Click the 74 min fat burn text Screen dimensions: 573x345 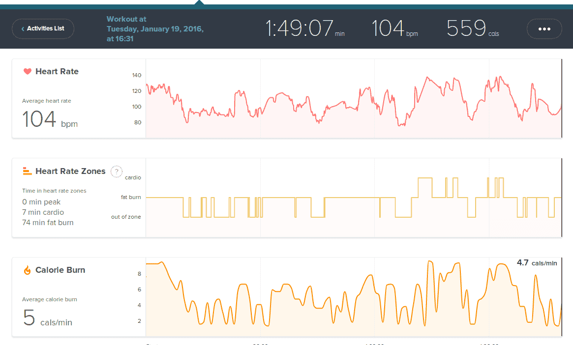tap(48, 223)
